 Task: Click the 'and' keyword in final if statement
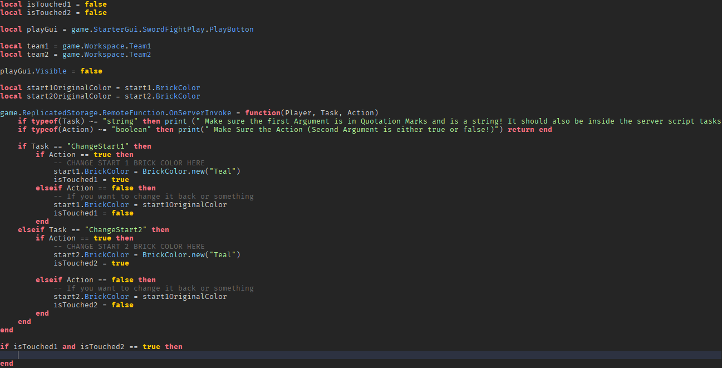click(x=68, y=346)
